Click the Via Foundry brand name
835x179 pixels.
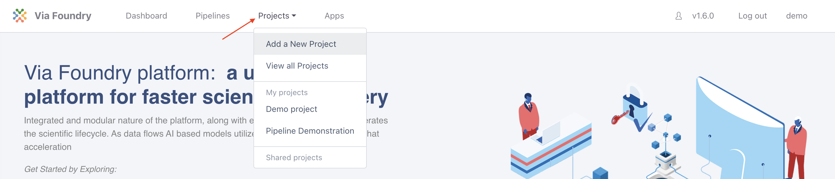click(63, 16)
